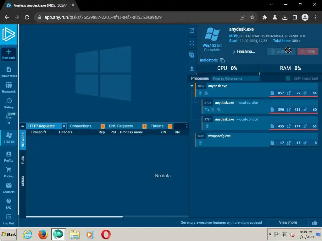This screenshot has height=241, width=322.
Task: Select anydesk.exe --local-control process row
Action: click(x=260, y=123)
